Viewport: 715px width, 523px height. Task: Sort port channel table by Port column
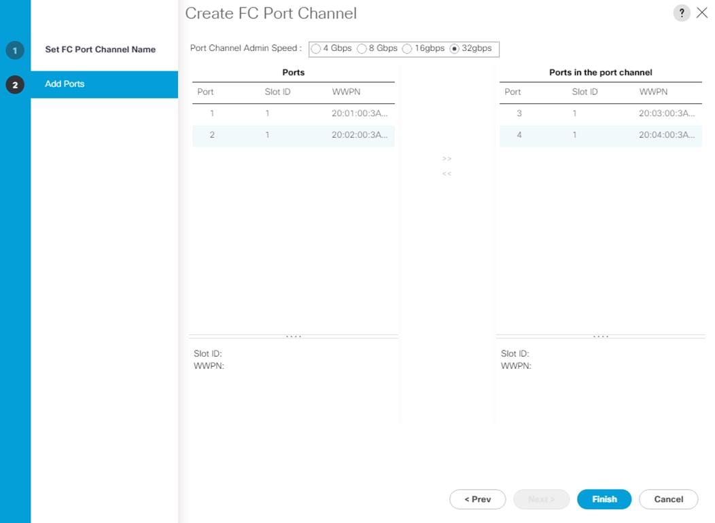coord(512,92)
